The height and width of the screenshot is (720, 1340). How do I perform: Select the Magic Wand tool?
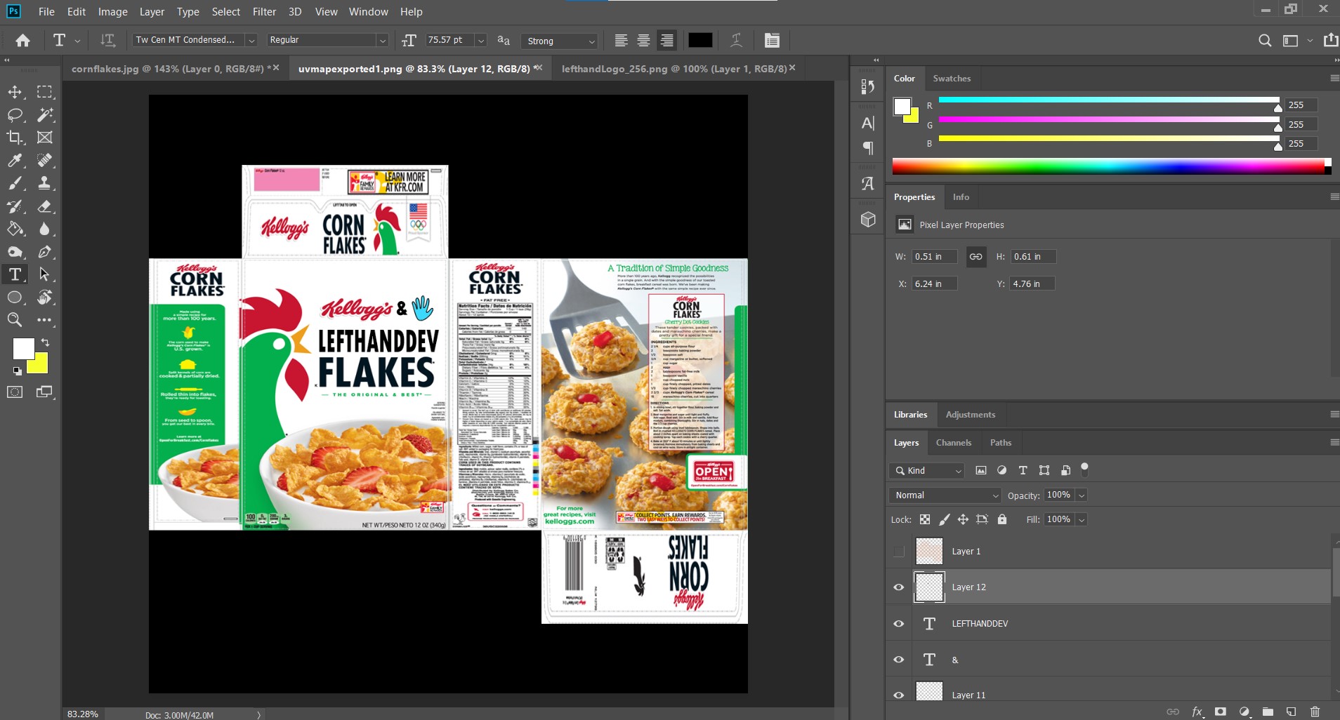44,115
